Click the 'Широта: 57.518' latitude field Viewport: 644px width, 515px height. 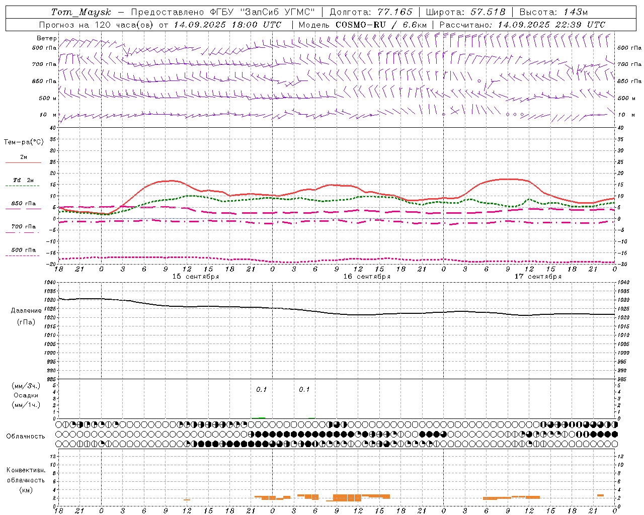(465, 12)
